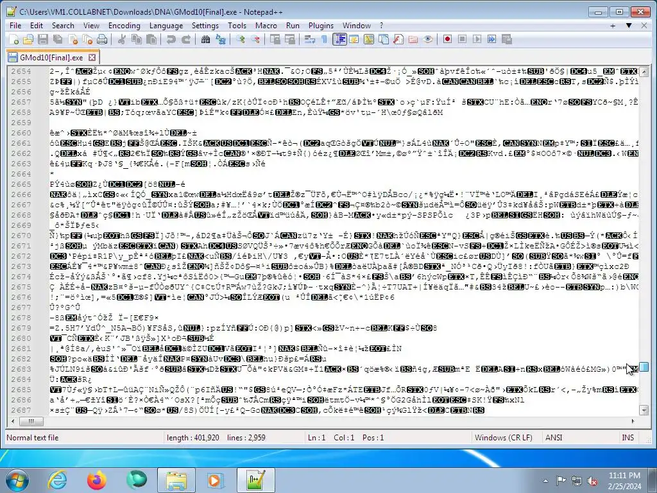
Task: Play back the recorded macro icon
Action: tap(477, 39)
